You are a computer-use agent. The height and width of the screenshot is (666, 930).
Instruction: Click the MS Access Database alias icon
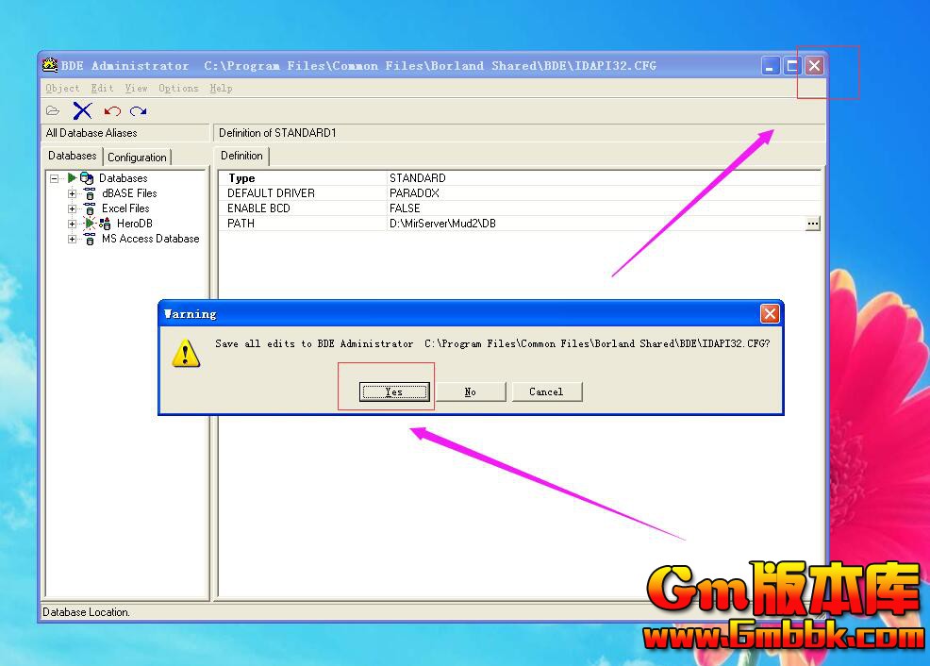point(90,239)
